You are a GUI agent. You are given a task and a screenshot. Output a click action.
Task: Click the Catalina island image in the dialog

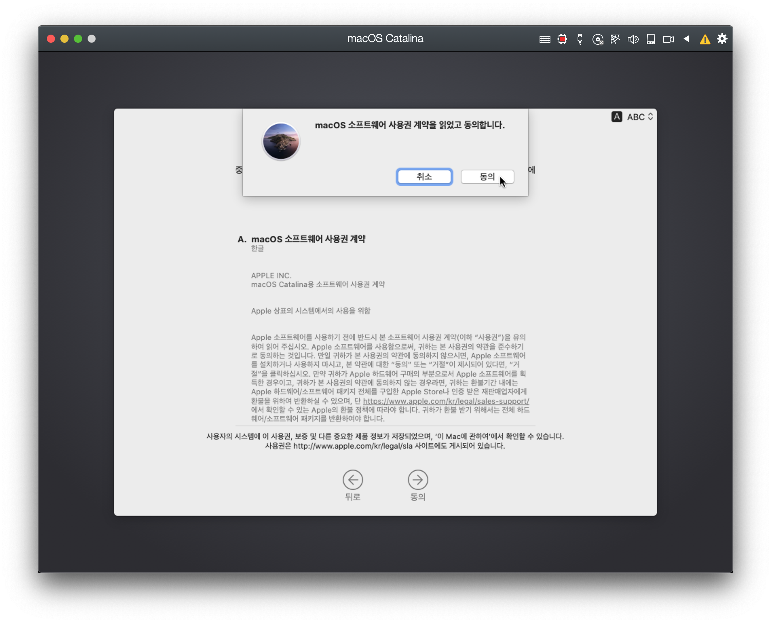281,141
